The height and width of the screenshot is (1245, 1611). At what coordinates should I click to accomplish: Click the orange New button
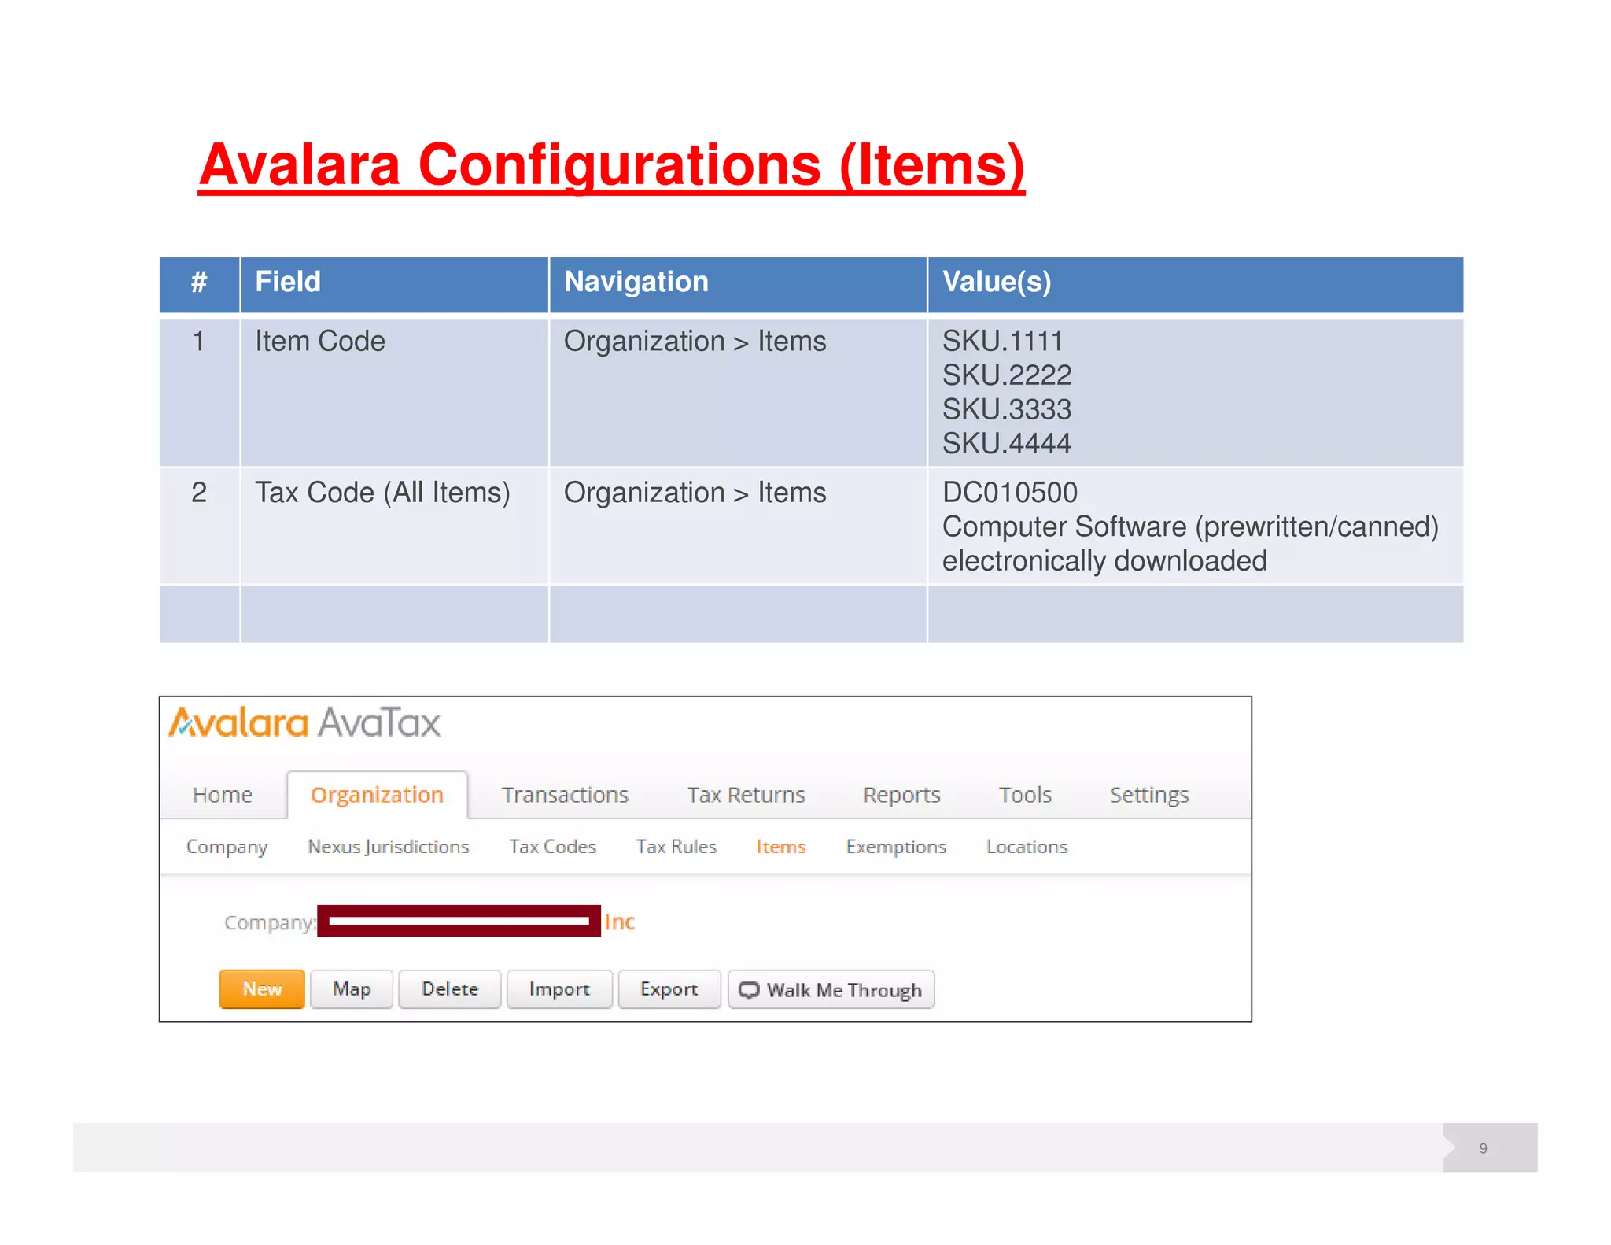point(262,989)
